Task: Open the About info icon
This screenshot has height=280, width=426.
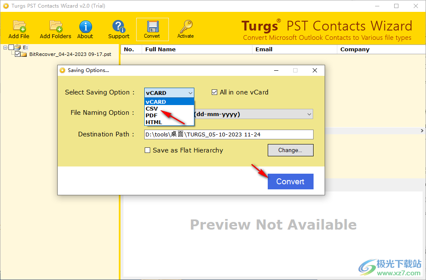Action: [85, 29]
